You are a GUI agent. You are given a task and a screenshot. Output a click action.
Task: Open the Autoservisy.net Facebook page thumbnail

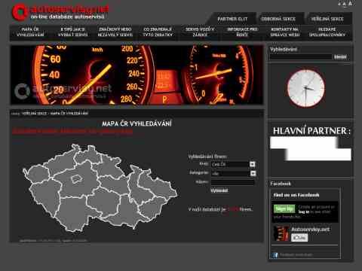(x=281, y=233)
